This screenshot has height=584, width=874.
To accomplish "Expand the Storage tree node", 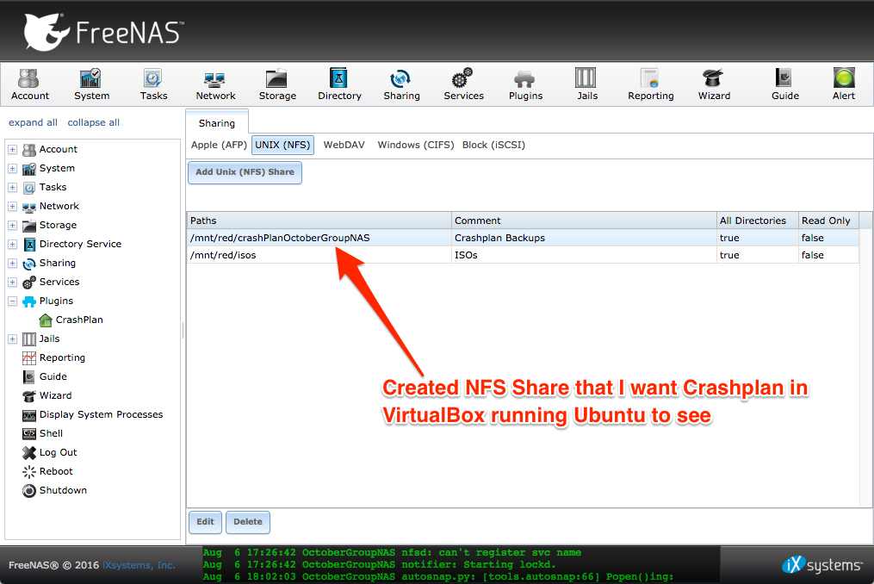I will (x=12, y=226).
